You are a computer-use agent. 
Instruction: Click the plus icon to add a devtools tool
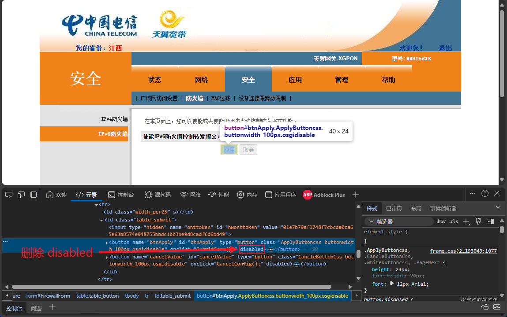(x=356, y=195)
